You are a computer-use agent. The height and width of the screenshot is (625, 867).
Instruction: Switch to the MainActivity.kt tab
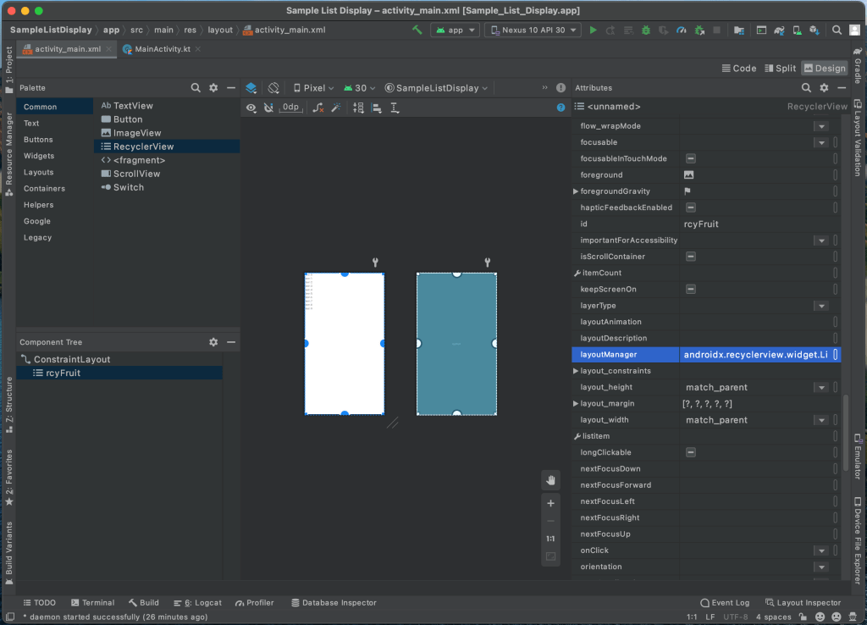163,49
